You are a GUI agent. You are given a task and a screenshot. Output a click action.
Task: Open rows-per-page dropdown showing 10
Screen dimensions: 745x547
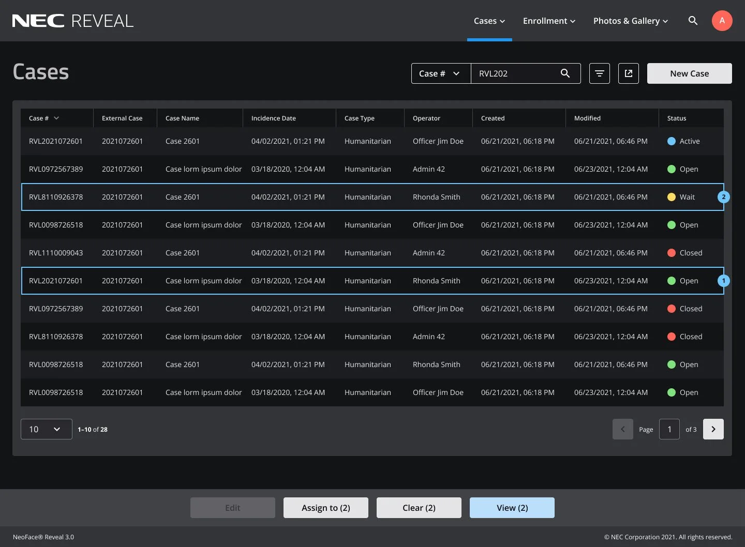pos(47,429)
